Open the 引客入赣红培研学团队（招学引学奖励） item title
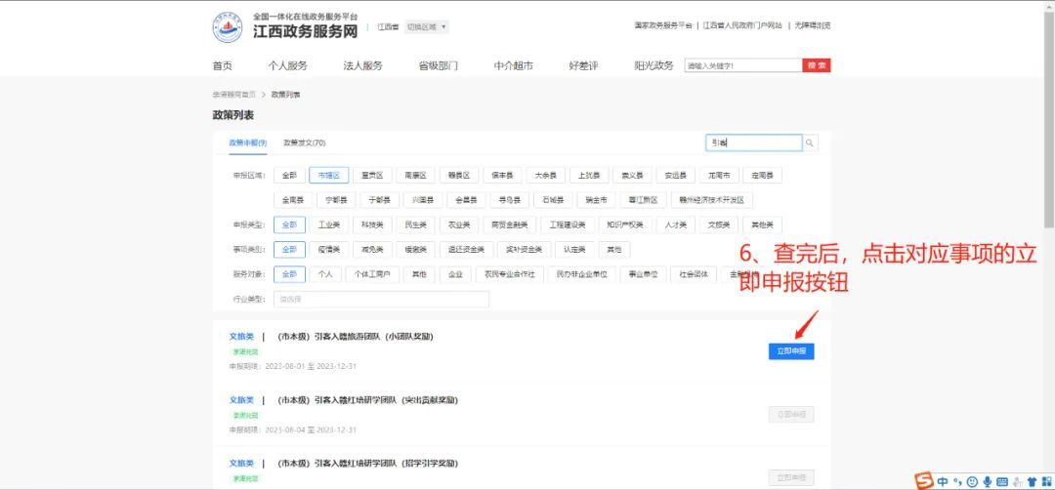Image resolution: width=1055 pixels, height=490 pixels. [367, 464]
